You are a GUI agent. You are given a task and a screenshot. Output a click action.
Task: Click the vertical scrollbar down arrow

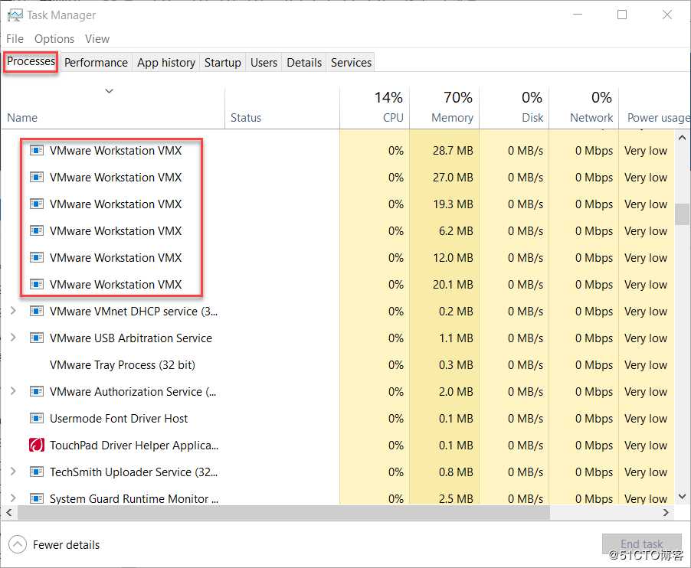tap(682, 497)
